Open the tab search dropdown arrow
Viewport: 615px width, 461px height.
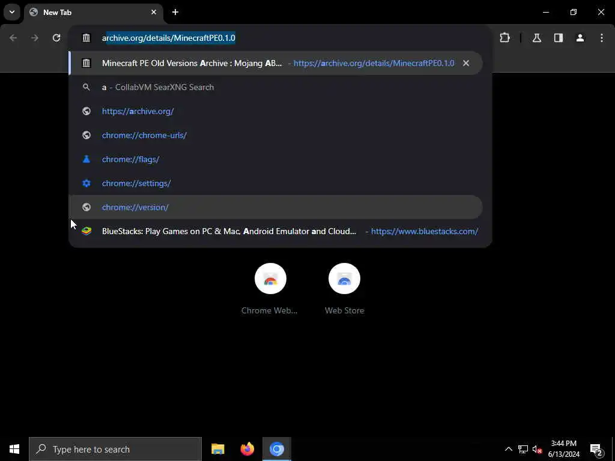point(12,12)
